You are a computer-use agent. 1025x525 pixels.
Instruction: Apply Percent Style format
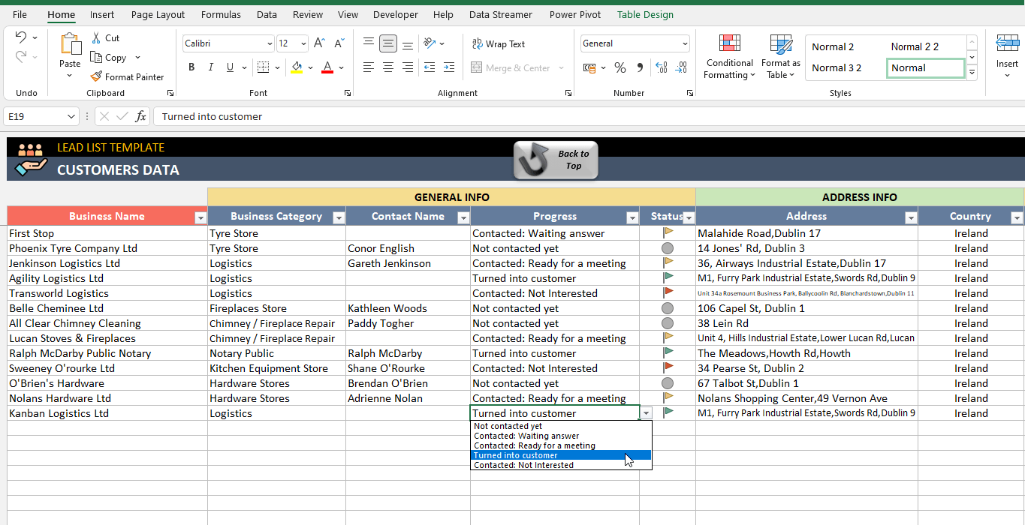pyautogui.click(x=620, y=67)
